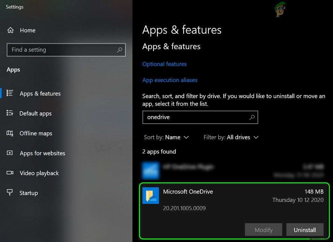The height and width of the screenshot is (242, 333).
Task: Click the App execution aliases link
Action: (170, 80)
